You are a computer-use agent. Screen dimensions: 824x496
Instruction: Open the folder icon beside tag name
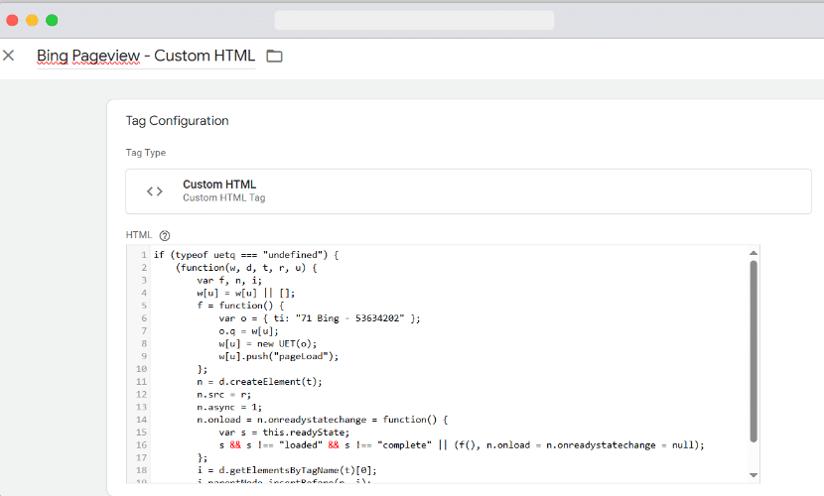(x=274, y=56)
